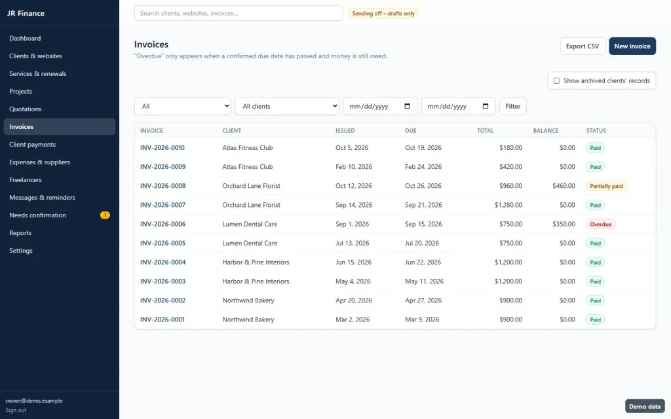
Task: Open Client payments page
Action: (x=60, y=145)
